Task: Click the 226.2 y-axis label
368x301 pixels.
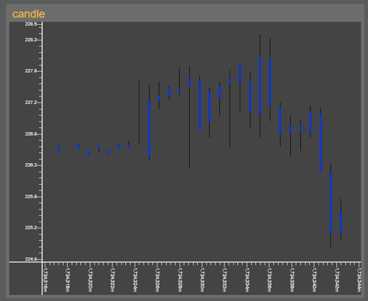Action: (31, 165)
